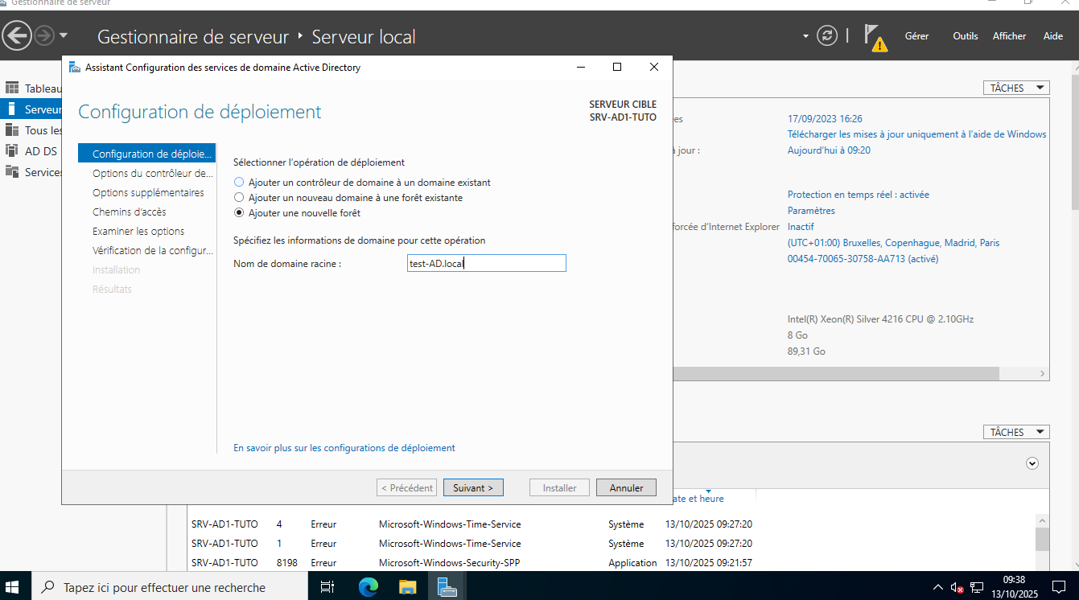This screenshot has width=1079, height=600.
Task: Open the lower TÂCHES dropdown in events
Action: (1016, 433)
